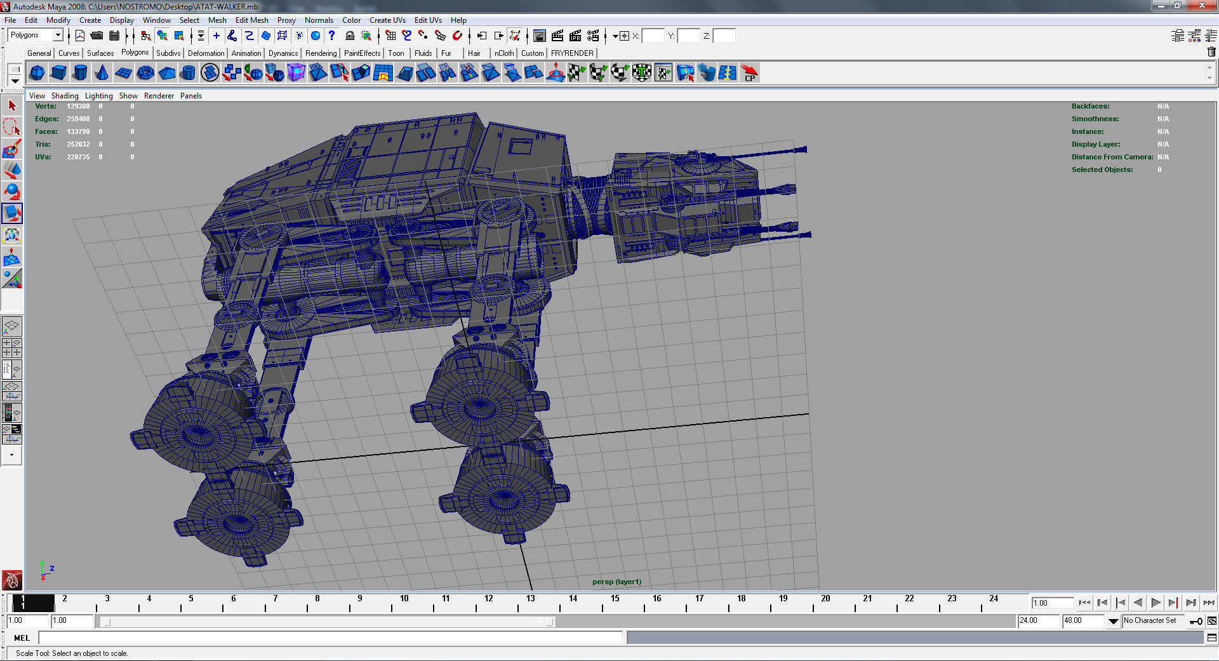
Task: Toggle snap to curves icon
Action: (x=407, y=36)
